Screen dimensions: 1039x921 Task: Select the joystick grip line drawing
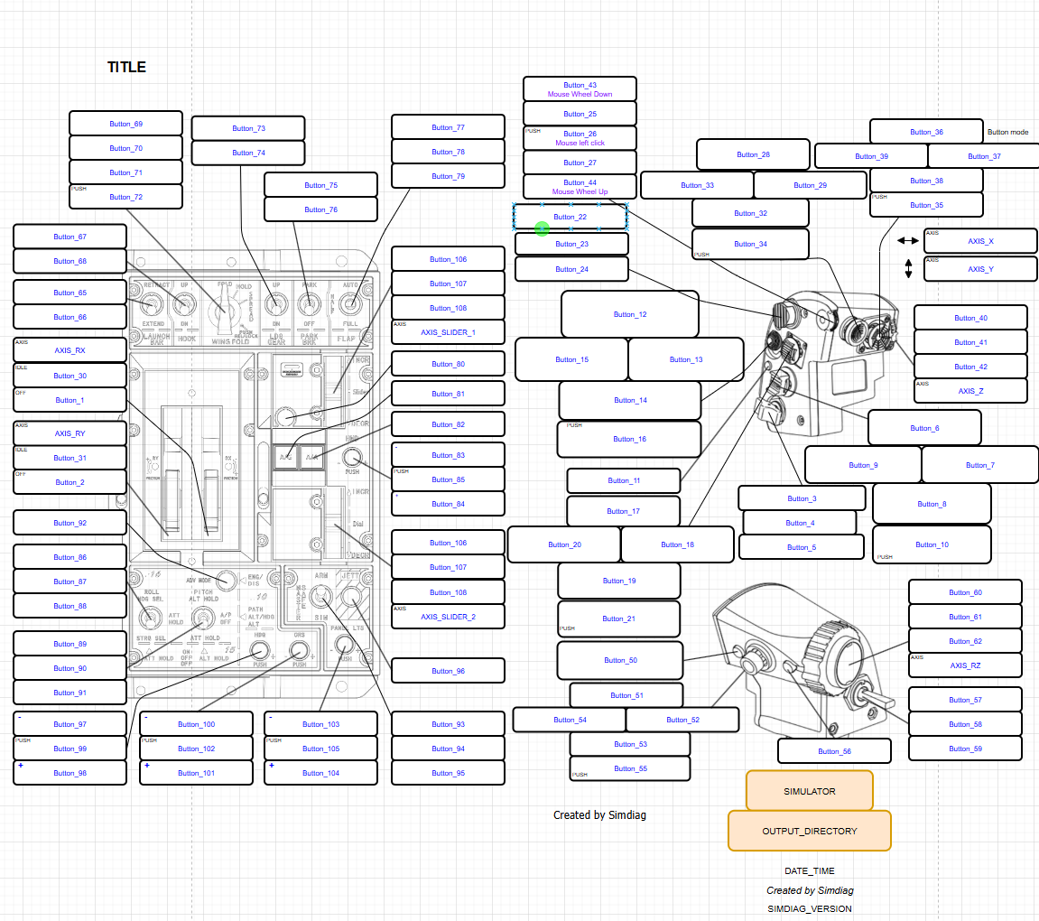tap(827, 363)
